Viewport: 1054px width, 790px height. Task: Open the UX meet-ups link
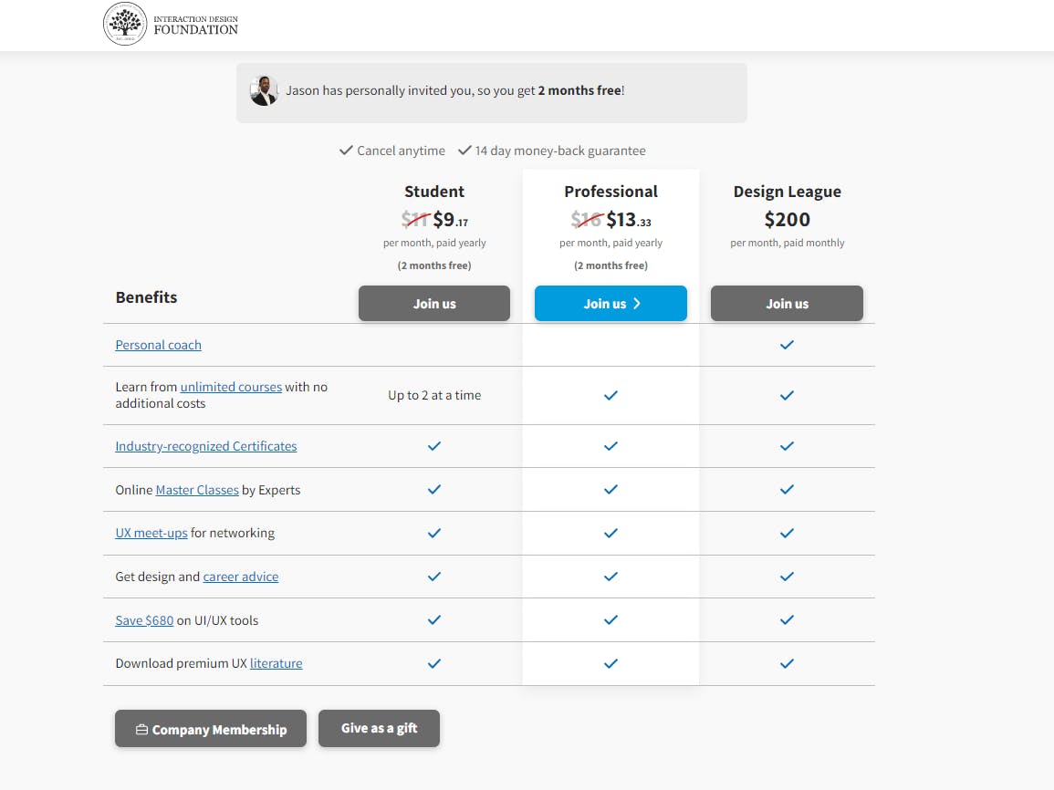point(151,533)
